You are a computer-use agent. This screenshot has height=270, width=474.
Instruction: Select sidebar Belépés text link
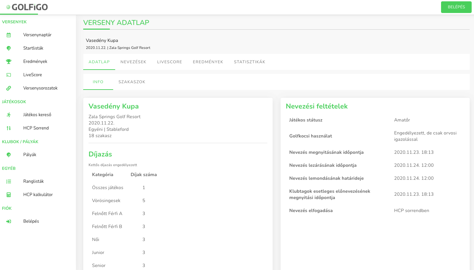[31, 221]
